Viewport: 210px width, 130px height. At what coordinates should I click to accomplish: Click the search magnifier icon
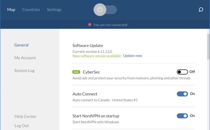point(201,9)
